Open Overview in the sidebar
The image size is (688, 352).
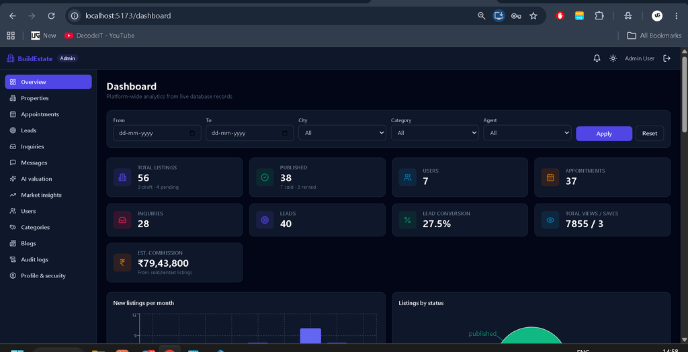[48, 82]
